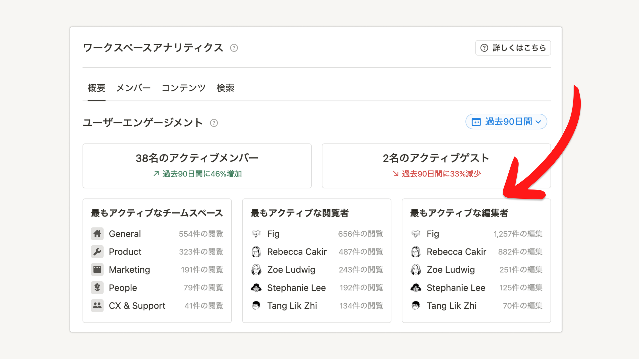
Task: Click the calendar icon in the date filter
Action: pos(476,122)
